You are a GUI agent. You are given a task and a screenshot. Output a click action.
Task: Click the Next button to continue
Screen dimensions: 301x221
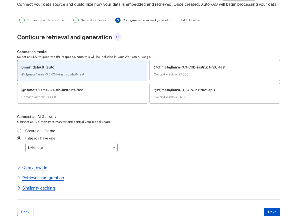point(271,212)
